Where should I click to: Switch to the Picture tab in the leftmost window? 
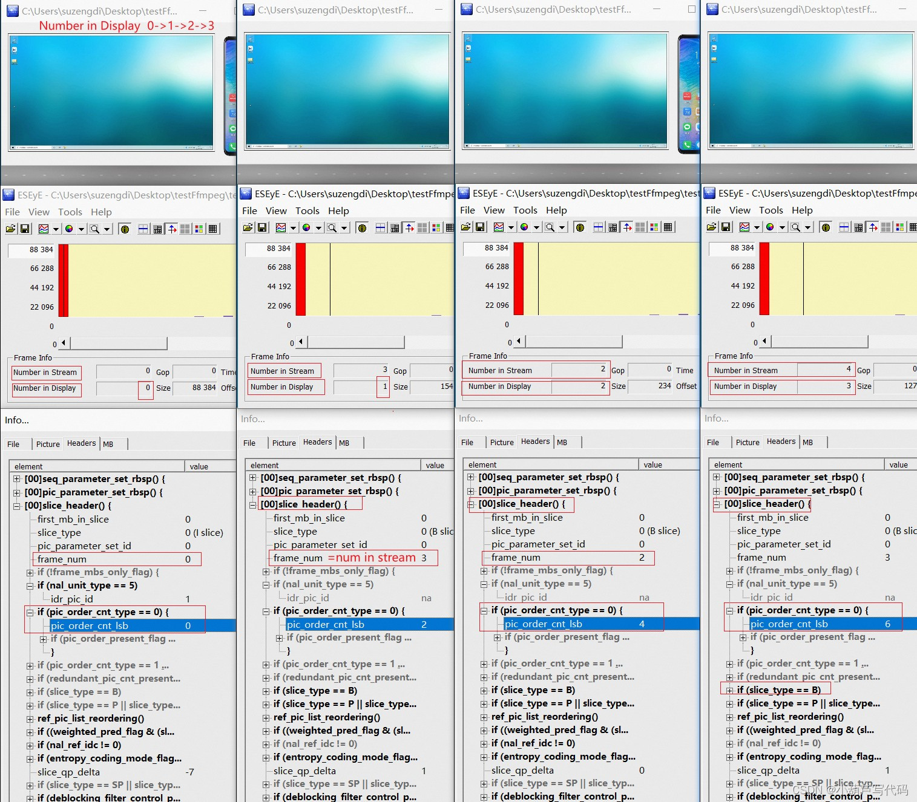(48, 444)
